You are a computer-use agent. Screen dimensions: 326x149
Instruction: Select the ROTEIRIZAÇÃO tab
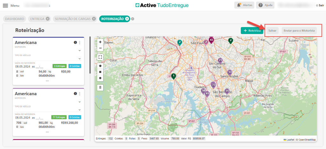pyautogui.click(x=112, y=19)
